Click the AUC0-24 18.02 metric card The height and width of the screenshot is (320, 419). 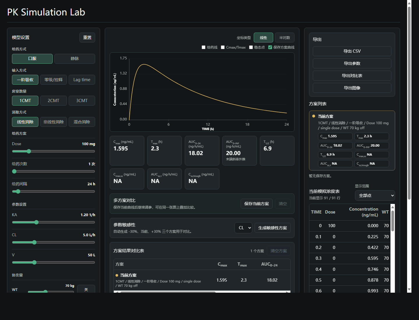coord(202,151)
